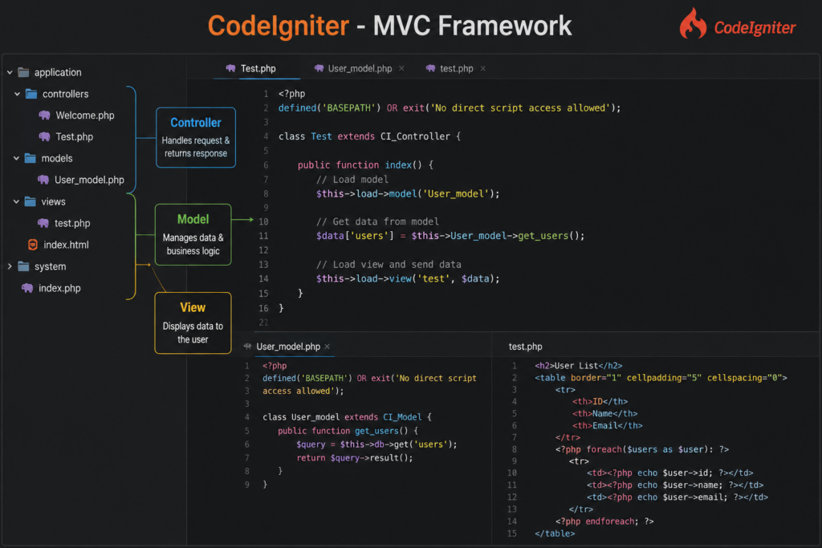Click the $data['users'] assignment line
822x548 pixels.
tap(450, 236)
